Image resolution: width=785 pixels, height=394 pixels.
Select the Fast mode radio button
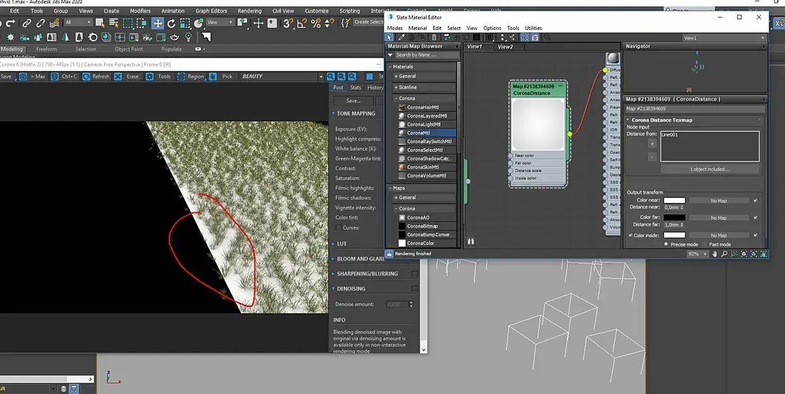[x=705, y=244]
